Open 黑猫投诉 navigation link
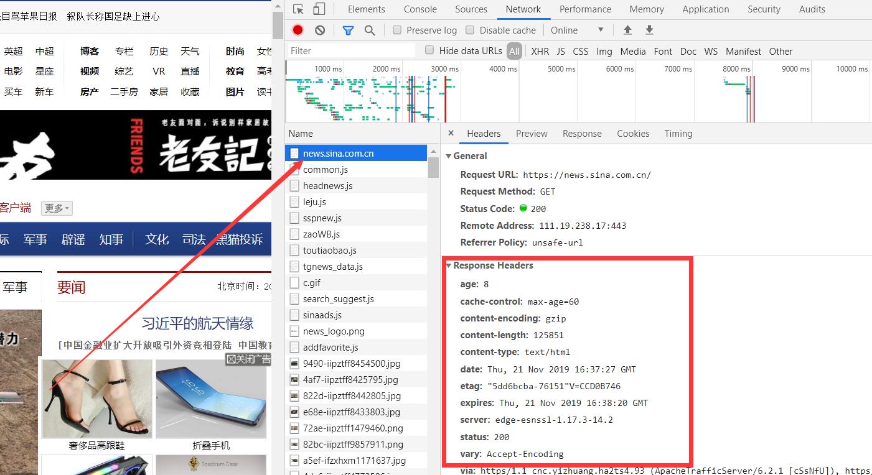The image size is (872, 475). click(240, 239)
